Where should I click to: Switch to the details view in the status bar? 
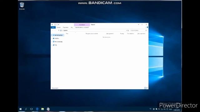[145, 88]
